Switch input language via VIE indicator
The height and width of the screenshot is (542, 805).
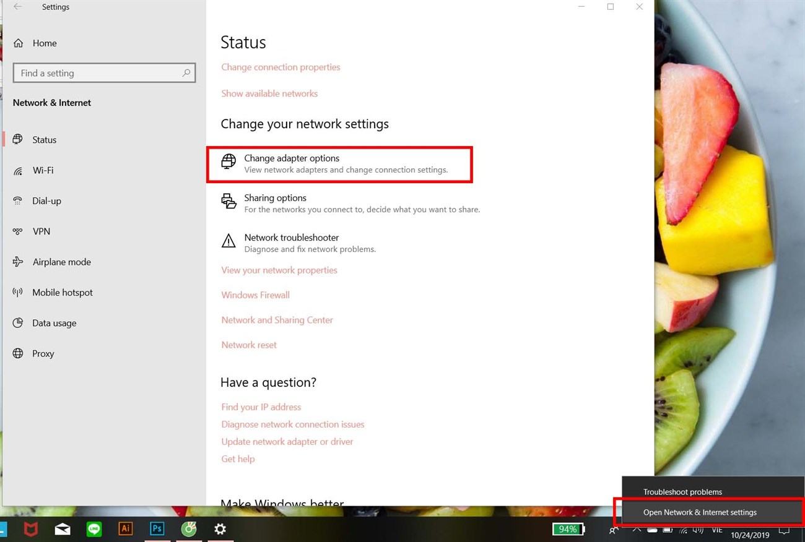pyautogui.click(x=717, y=530)
